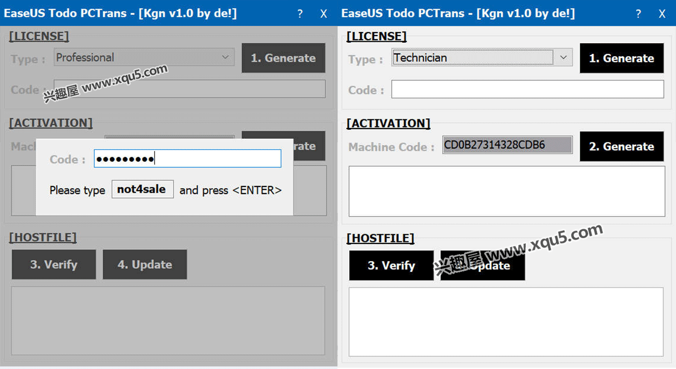
Task: Click the [HOSTFILE] heading in right window
Action: pyautogui.click(x=380, y=238)
